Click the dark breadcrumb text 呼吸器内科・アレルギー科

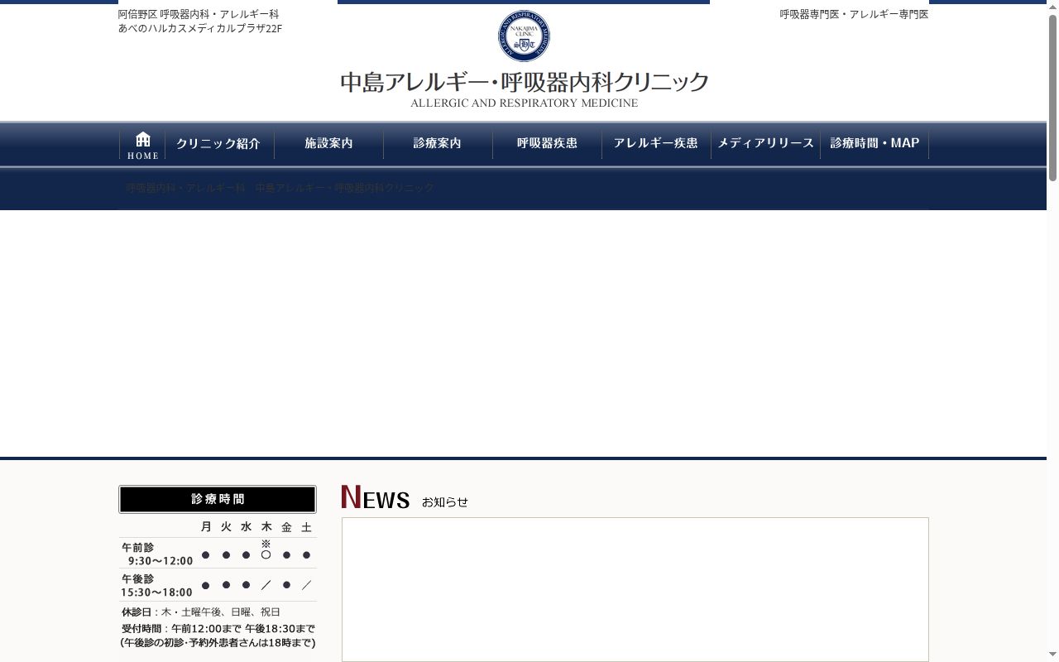click(185, 188)
